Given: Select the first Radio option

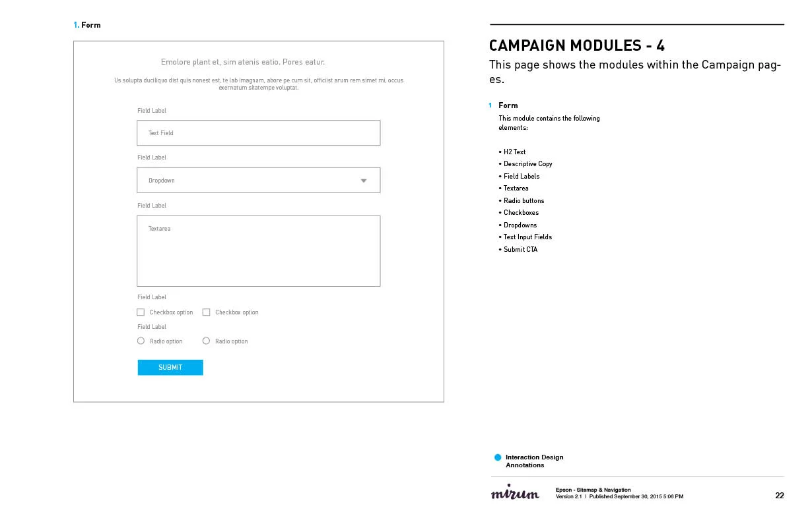Looking at the screenshot, I should (x=141, y=341).
